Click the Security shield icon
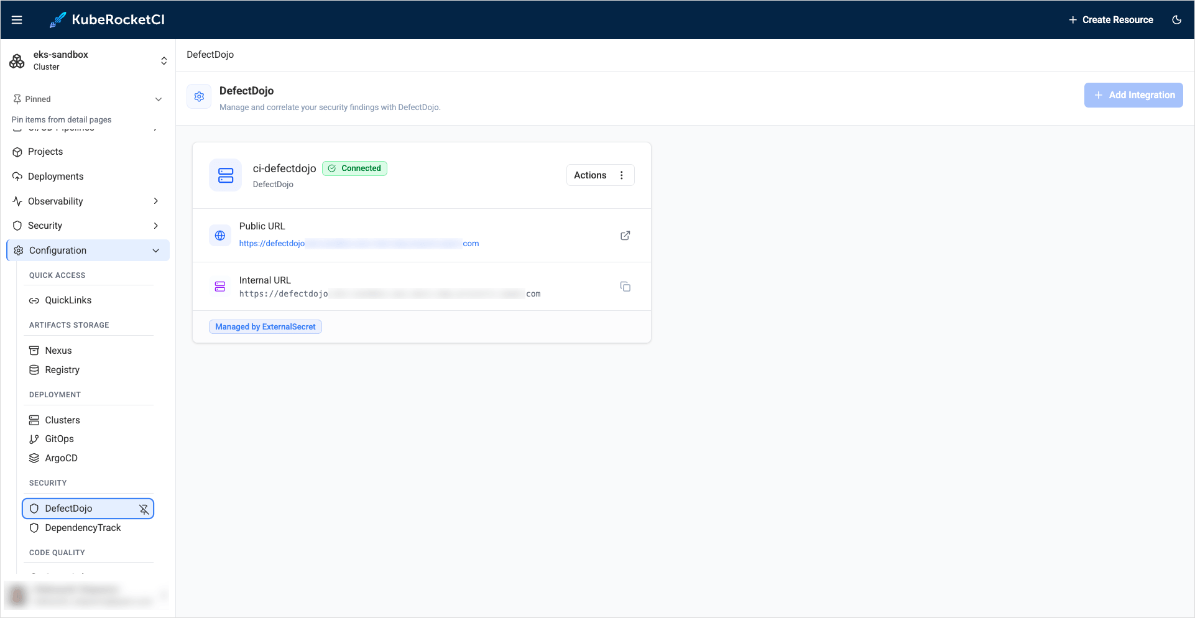This screenshot has width=1195, height=618. 17,226
